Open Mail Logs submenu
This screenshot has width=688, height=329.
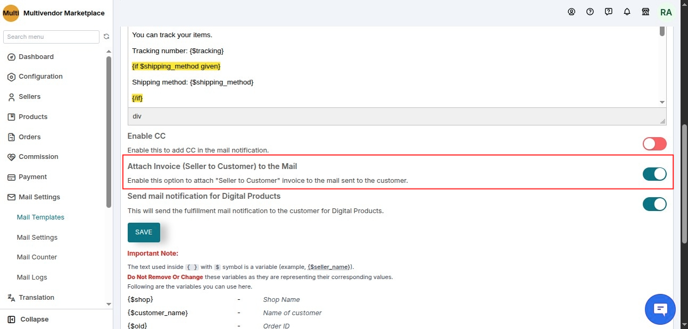[x=32, y=277]
